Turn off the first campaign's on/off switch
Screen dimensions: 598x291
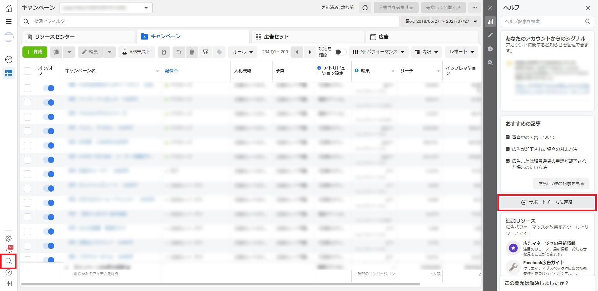click(x=49, y=88)
